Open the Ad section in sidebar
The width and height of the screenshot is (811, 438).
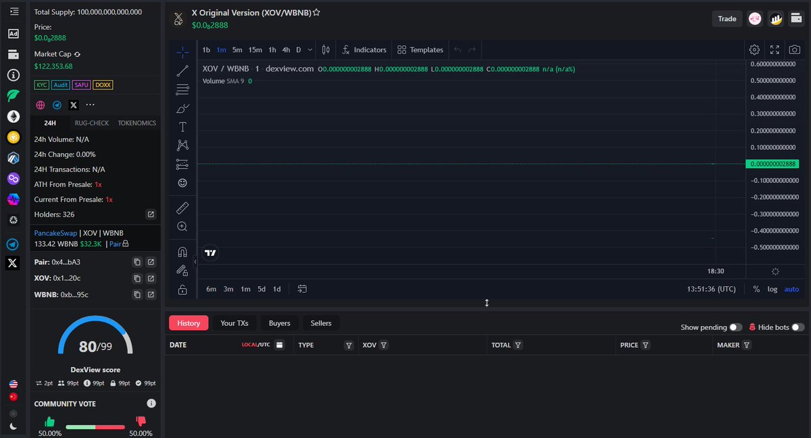tap(14, 33)
